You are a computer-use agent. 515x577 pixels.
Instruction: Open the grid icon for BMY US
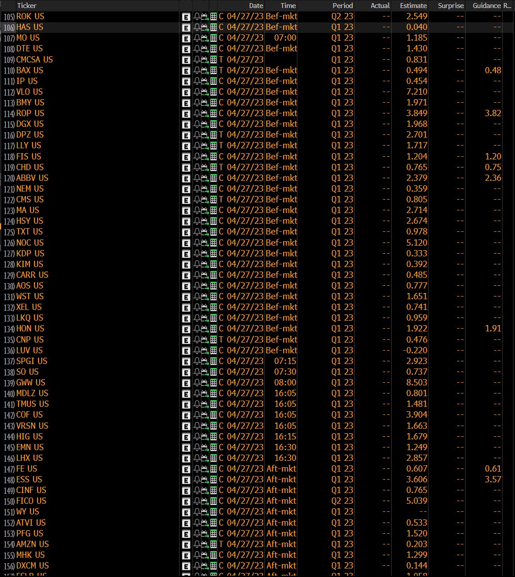point(214,103)
